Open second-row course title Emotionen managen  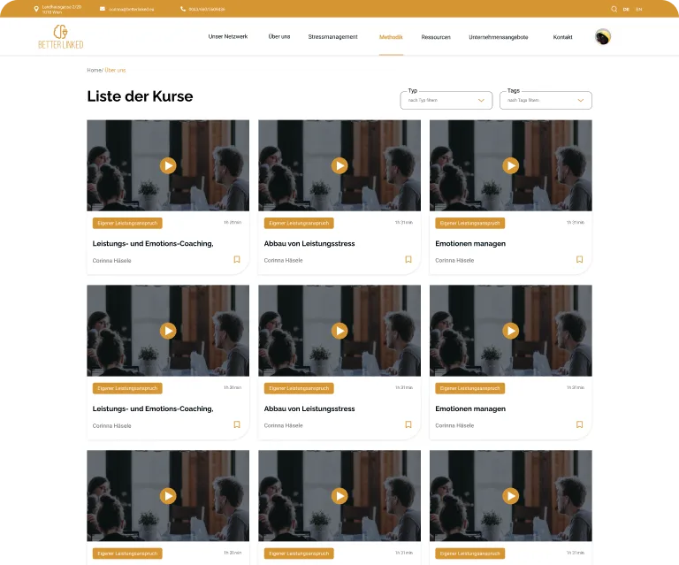click(470, 408)
